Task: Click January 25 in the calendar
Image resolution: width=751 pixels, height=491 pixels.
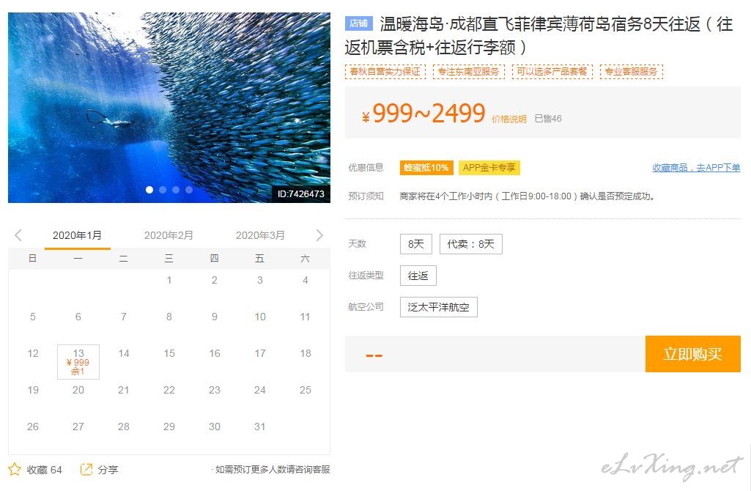Action: 305,390
